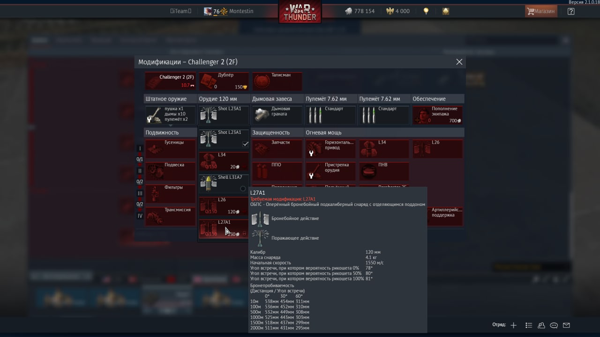Click tier I rank marker
The height and width of the screenshot is (337, 600).
coord(140,149)
